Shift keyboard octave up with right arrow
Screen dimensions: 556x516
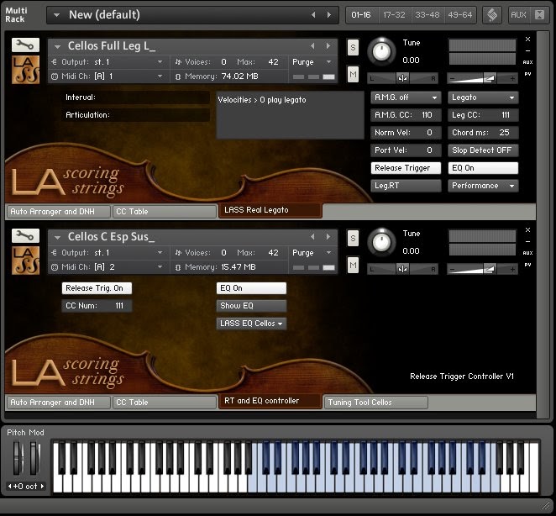point(42,487)
